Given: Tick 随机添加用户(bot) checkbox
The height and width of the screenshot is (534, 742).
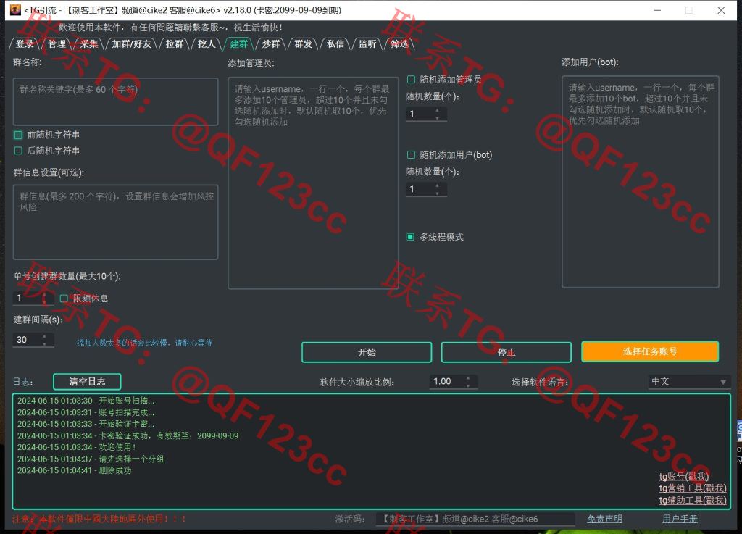Looking at the screenshot, I should (412, 154).
